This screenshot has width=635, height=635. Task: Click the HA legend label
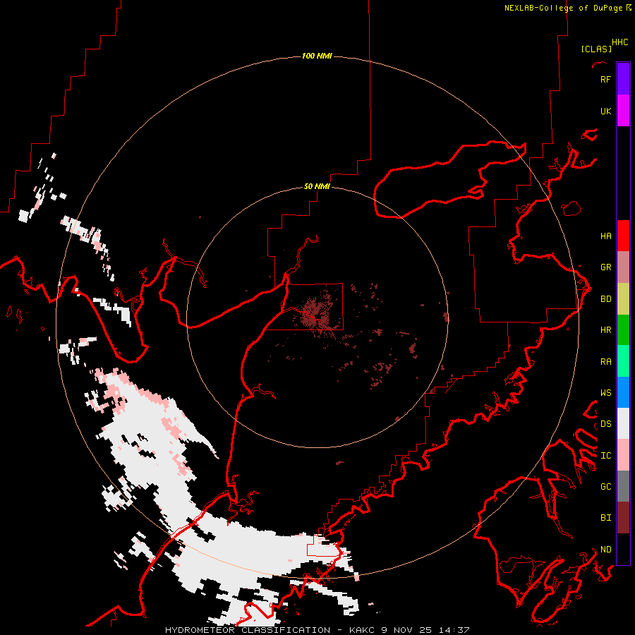[x=605, y=236]
